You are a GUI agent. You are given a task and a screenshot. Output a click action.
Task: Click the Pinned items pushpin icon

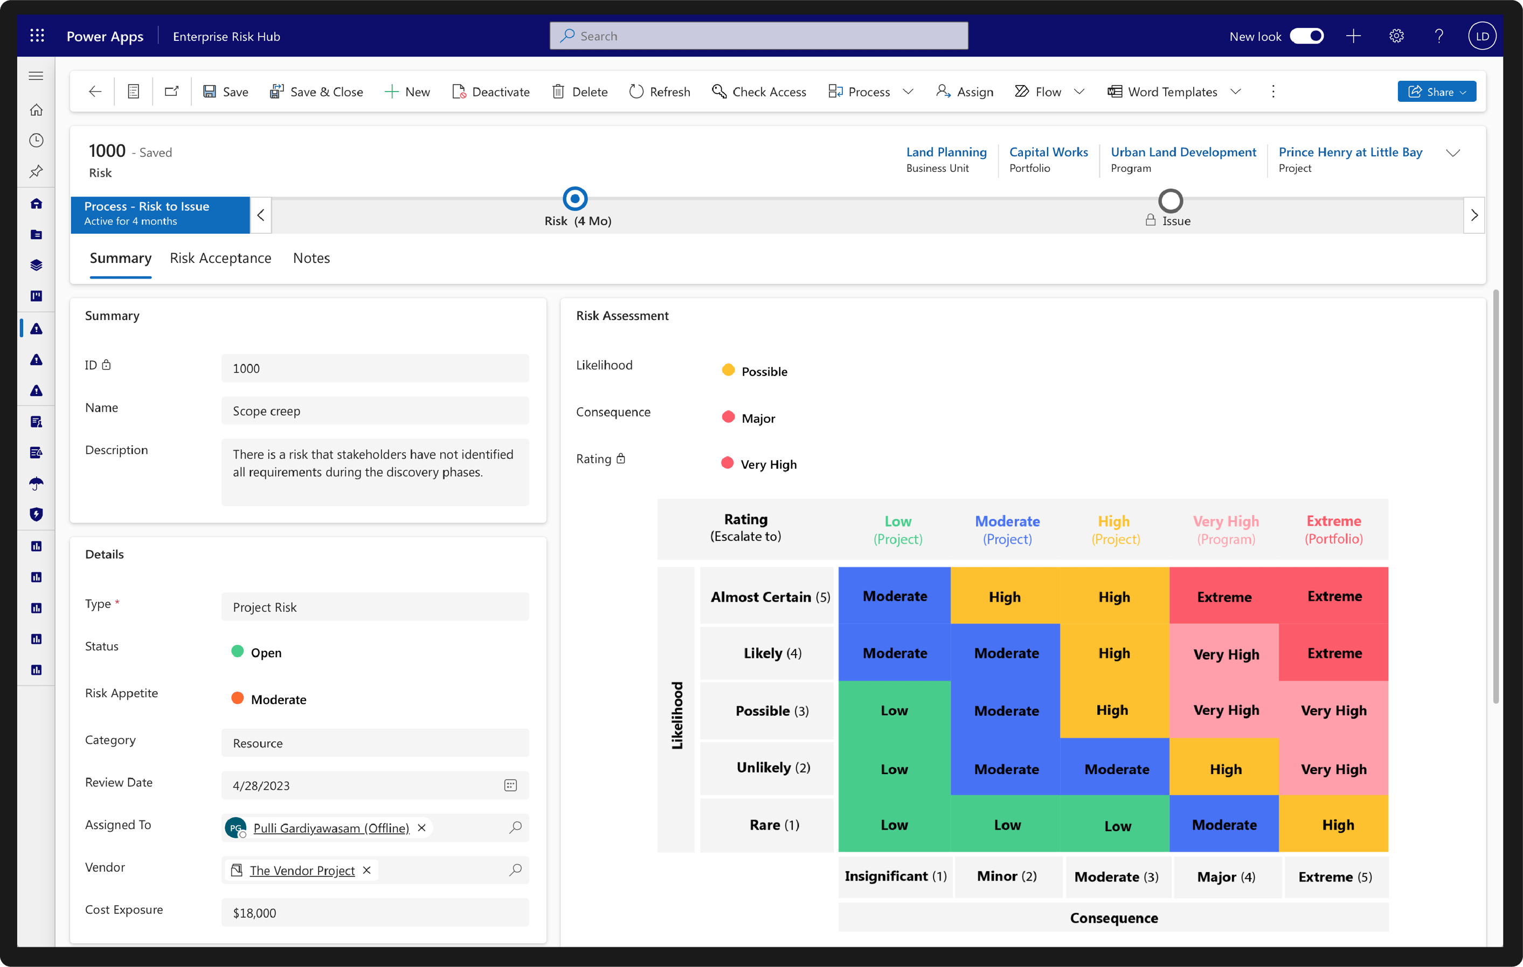click(37, 171)
